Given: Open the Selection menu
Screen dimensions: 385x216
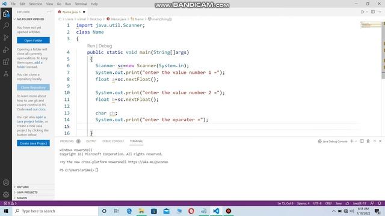Looking at the screenshot, I should tap(35, 4).
